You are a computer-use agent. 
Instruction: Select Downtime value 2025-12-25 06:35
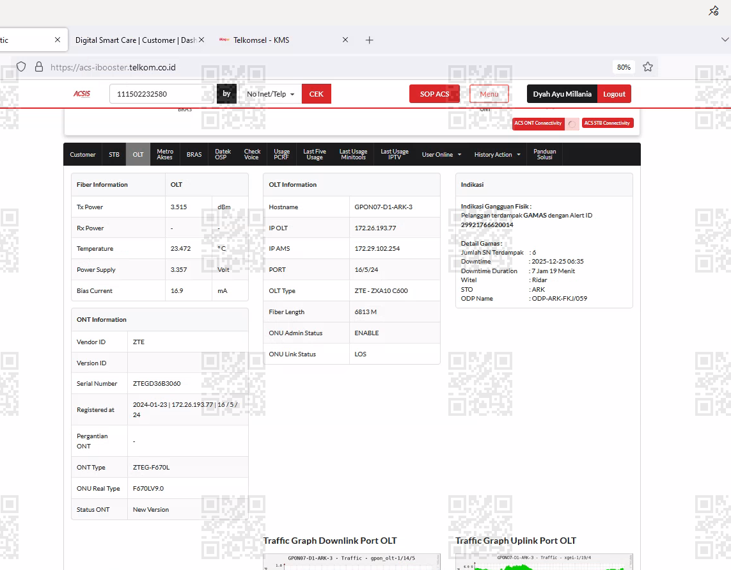558,262
